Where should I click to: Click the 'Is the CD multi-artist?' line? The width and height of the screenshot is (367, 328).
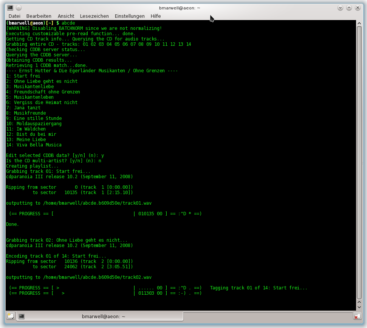pos(54,161)
